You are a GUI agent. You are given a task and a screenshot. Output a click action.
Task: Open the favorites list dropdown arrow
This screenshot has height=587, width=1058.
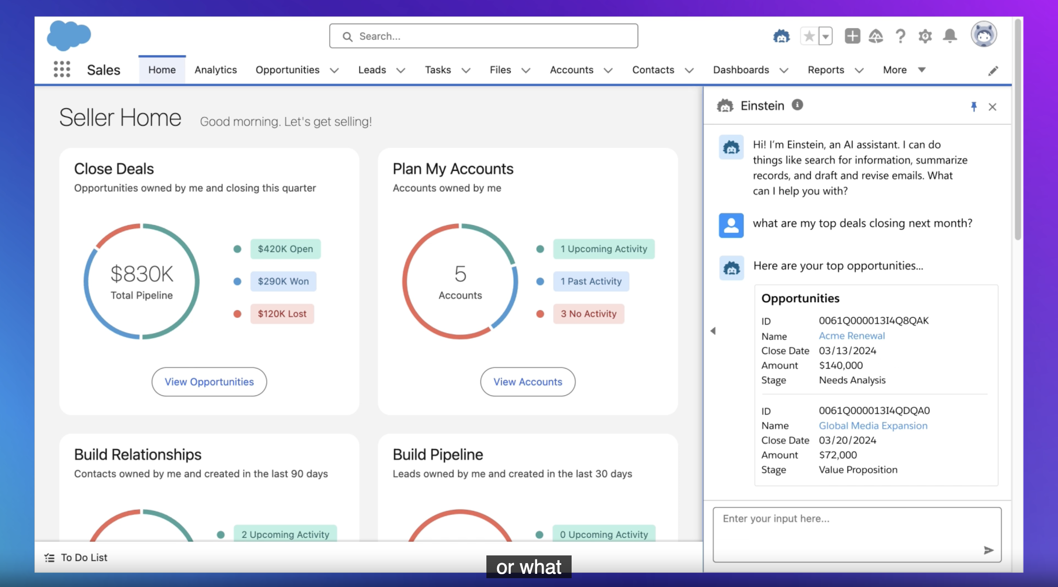tap(825, 36)
